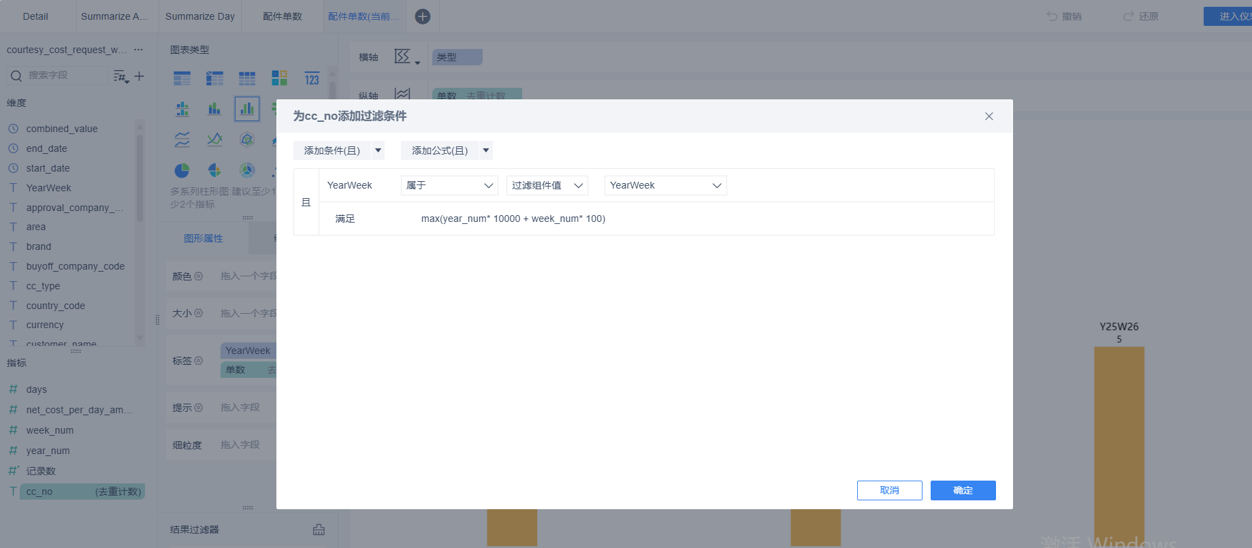Image resolution: width=1252 pixels, height=548 pixels.
Task: Open the 属于 operator dropdown
Action: pyautogui.click(x=449, y=185)
